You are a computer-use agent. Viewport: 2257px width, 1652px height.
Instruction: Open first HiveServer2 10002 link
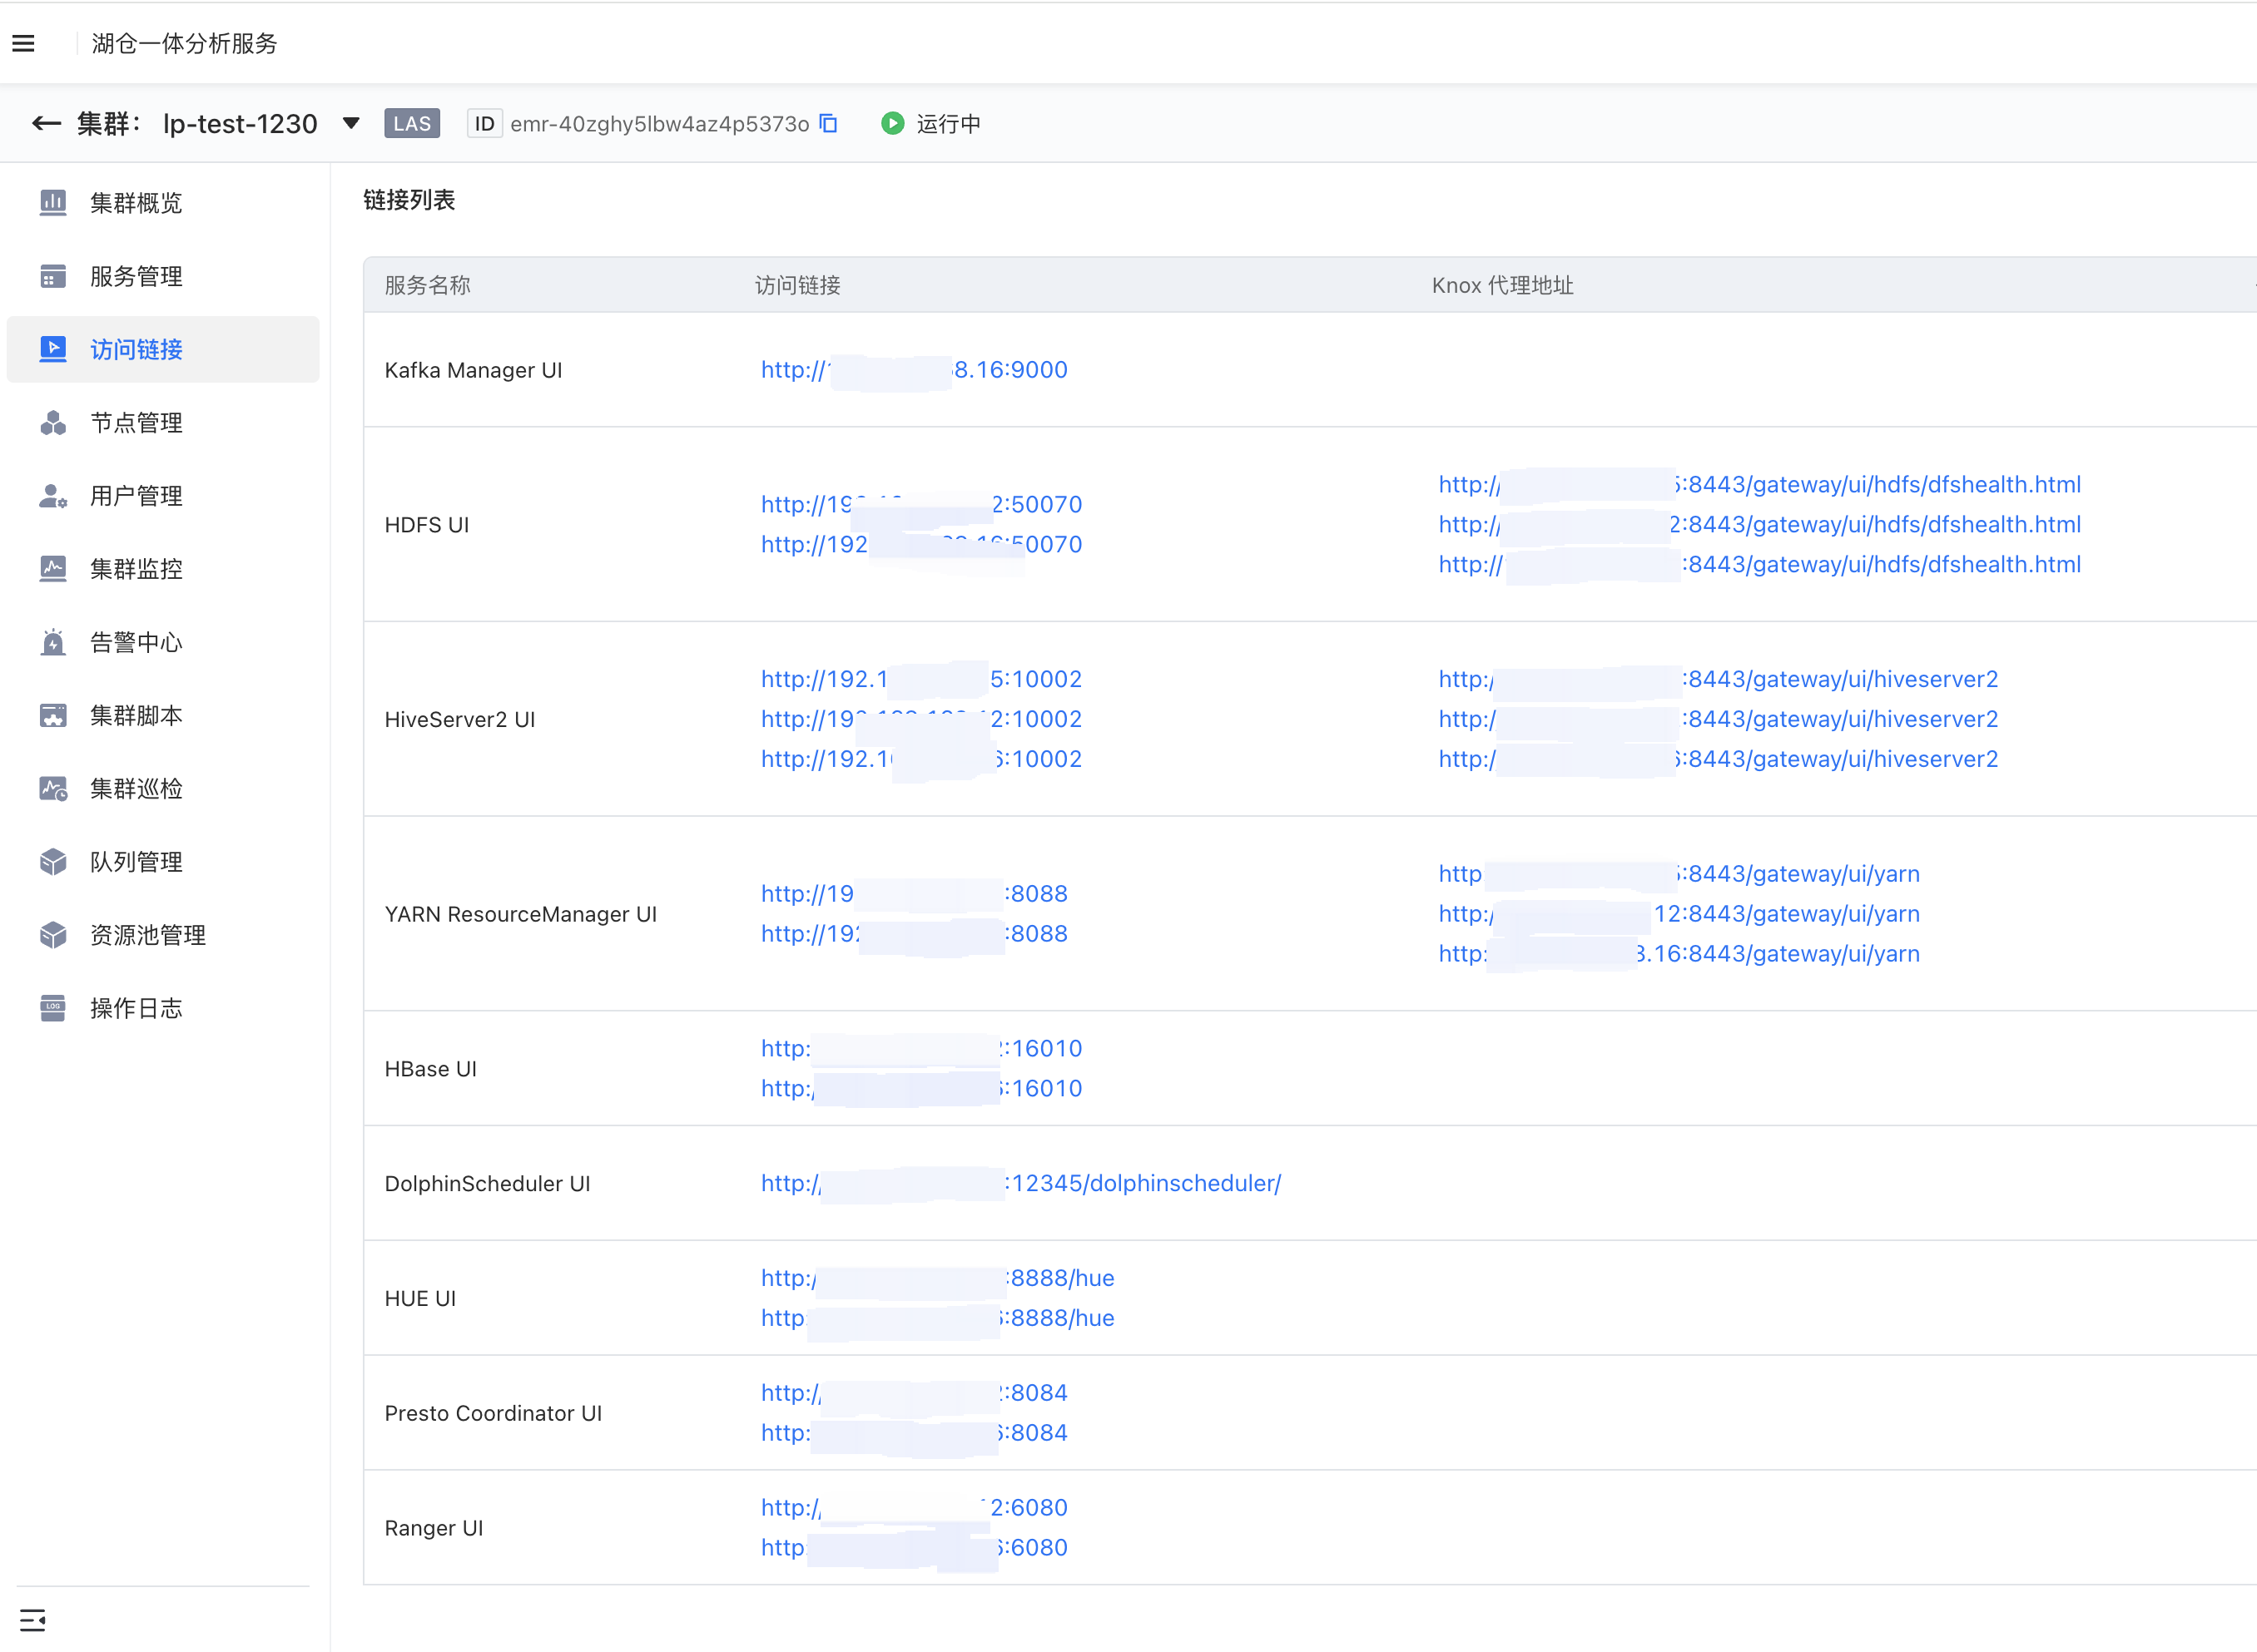pyautogui.click(x=921, y=679)
